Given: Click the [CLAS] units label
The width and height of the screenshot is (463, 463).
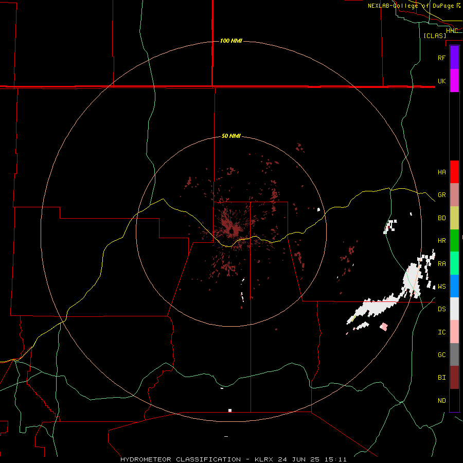Looking at the screenshot, I should (435, 35).
